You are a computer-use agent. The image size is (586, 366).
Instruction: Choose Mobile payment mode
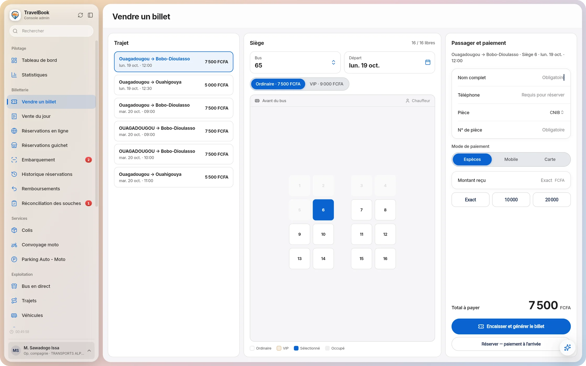point(511,159)
